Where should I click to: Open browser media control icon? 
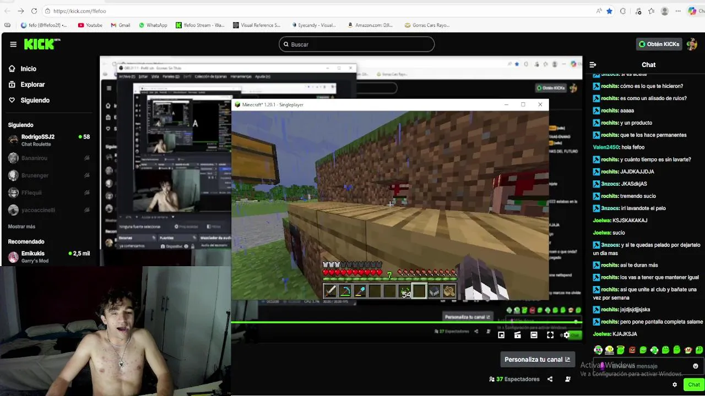pos(638,11)
